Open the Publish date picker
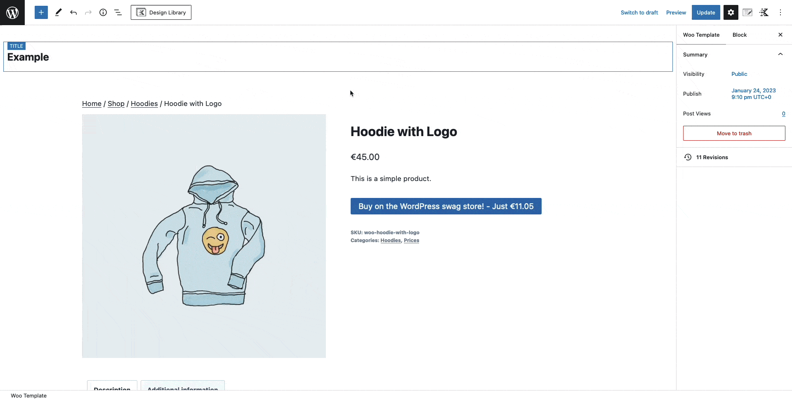 click(753, 94)
